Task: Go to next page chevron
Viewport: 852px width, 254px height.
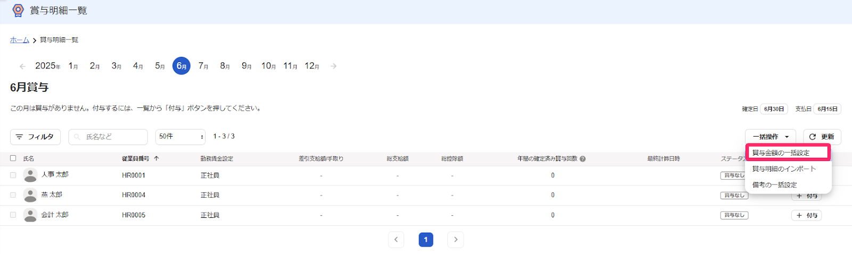Action: click(x=455, y=240)
